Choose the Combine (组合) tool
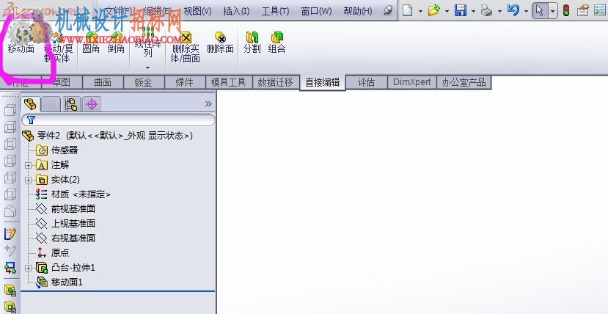 coord(276,43)
